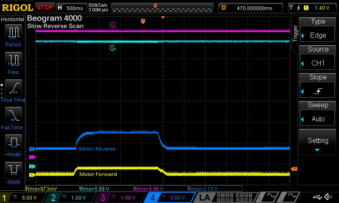Viewport: 339px width, 203px height.
Task: Click the orange trigger level marker
Action: 294,169
